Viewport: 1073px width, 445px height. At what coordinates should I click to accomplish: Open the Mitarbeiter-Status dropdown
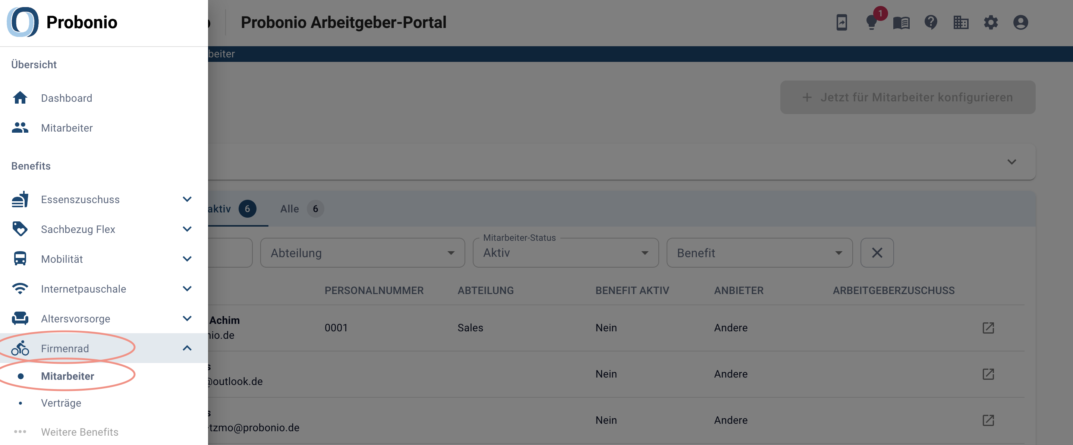pos(566,253)
